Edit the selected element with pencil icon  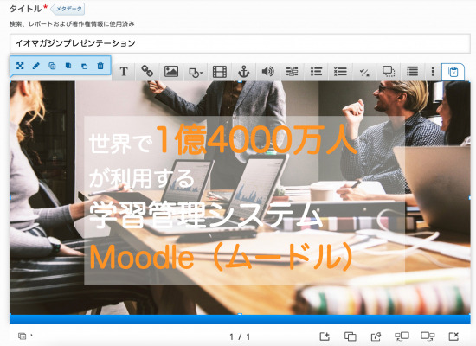(36, 66)
